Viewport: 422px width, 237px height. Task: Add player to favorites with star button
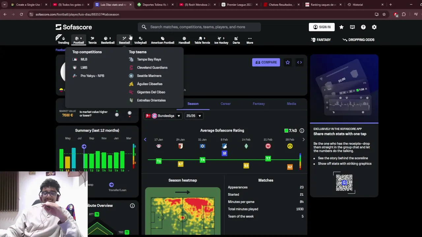pos(288,62)
